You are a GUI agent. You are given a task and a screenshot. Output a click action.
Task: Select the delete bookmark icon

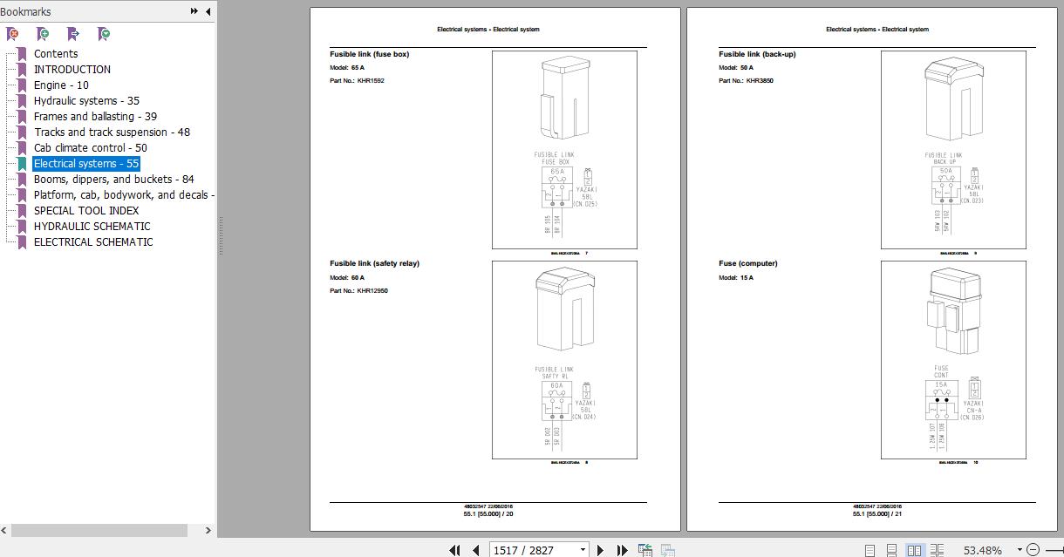point(12,33)
